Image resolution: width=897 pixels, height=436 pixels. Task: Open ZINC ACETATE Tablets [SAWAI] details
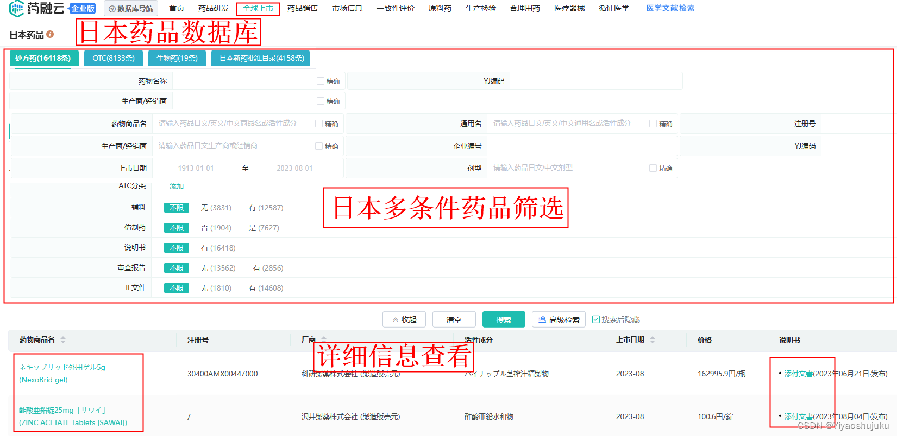pyautogui.click(x=73, y=416)
